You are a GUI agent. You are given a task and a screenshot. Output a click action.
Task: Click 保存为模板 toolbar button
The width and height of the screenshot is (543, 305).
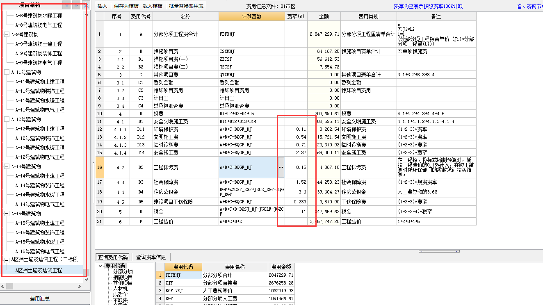coord(126,6)
